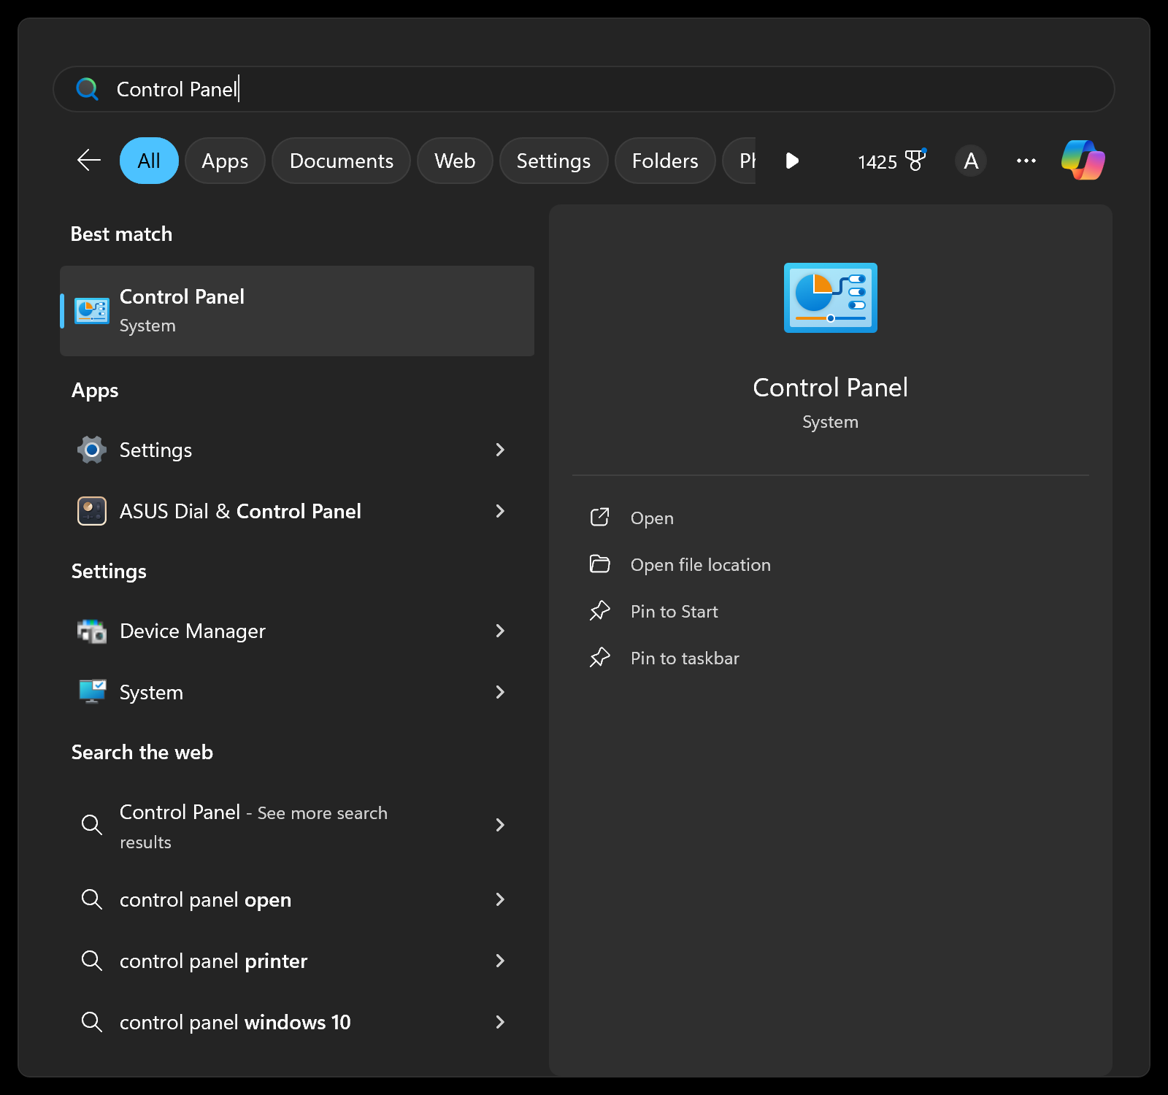This screenshot has height=1095, width=1168.
Task: Switch to the Documents filter tab
Action: click(x=342, y=161)
